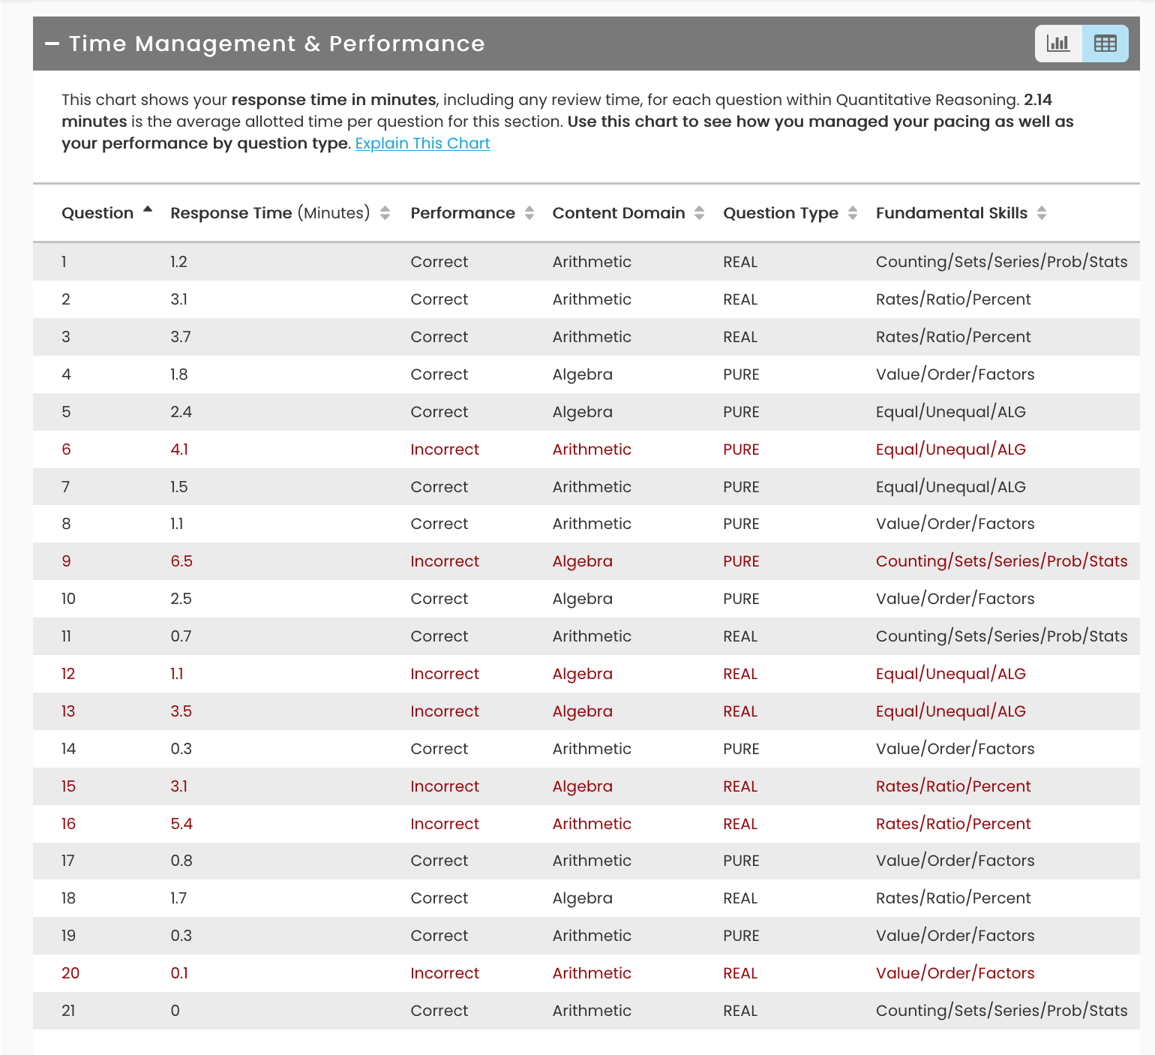The image size is (1155, 1055).
Task: Click the Content Domain header label
Action: coord(618,213)
